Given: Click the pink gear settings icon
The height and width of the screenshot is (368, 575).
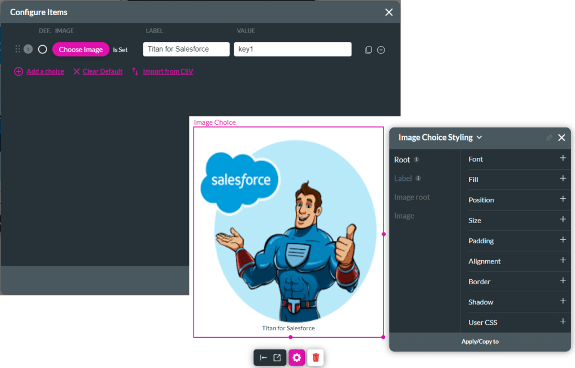Looking at the screenshot, I should coord(296,357).
